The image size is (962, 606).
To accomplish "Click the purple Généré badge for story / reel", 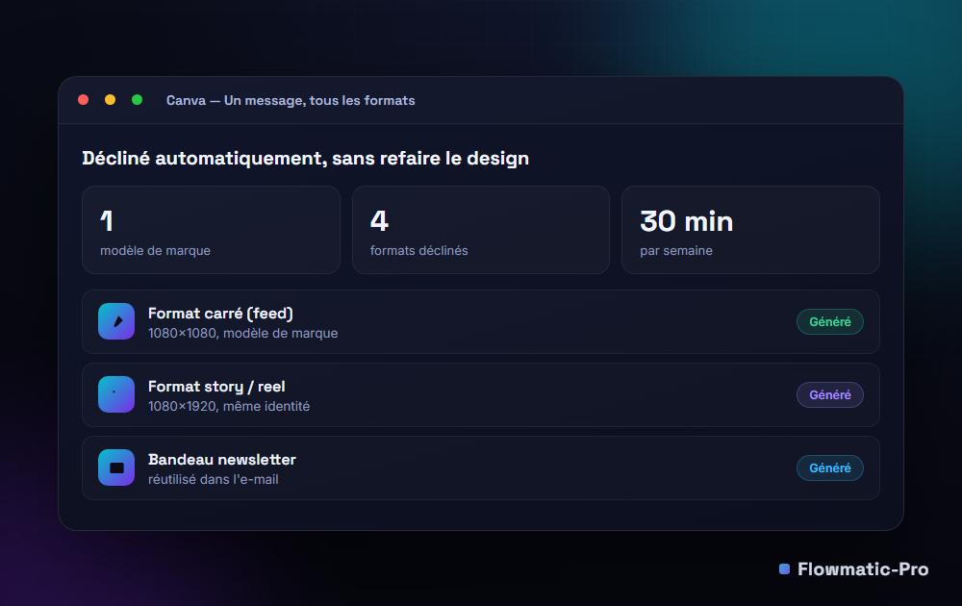I will pyautogui.click(x=829, y=395).
